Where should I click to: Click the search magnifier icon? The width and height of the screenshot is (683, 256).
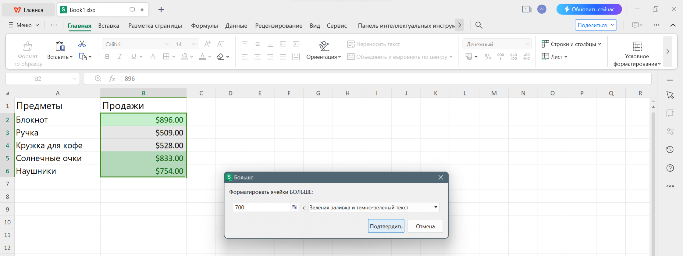click(479, 25)
